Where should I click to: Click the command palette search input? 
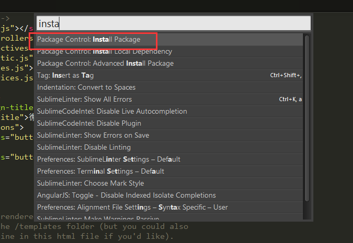pos(173,23)
